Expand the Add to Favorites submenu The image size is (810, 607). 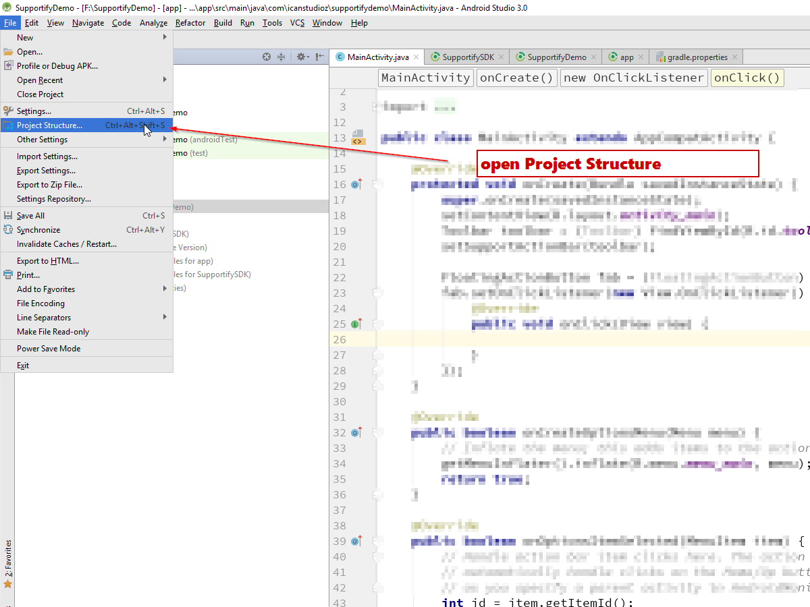[165, 289]
